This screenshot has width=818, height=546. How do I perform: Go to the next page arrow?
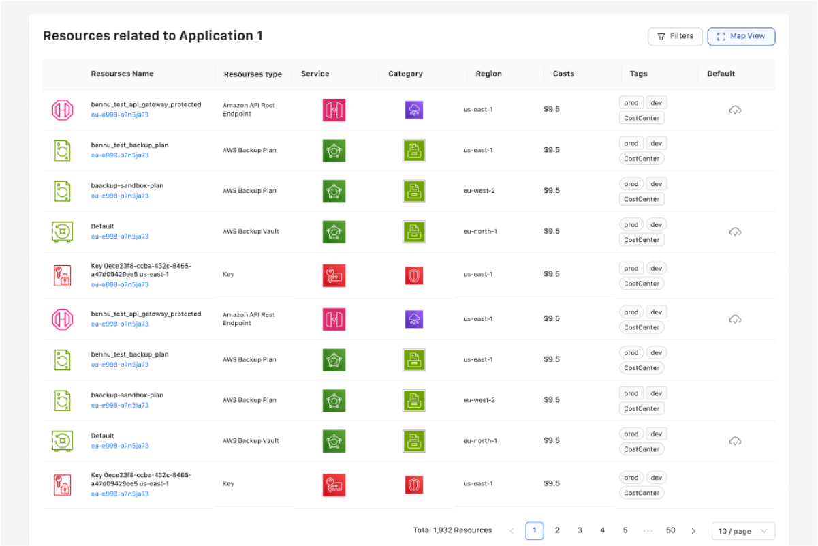(x=693, y=531)
